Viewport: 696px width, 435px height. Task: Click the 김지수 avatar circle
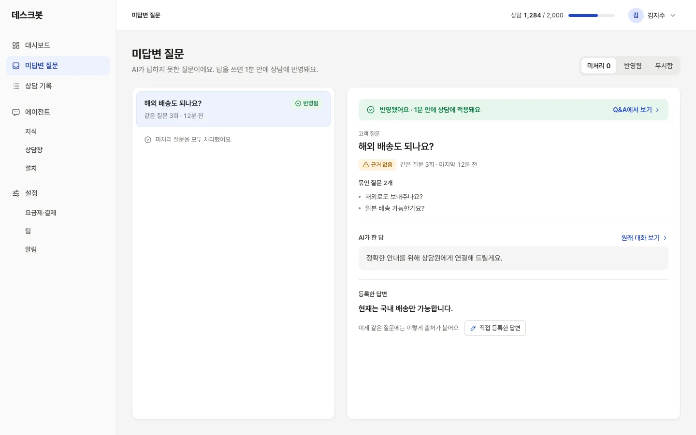click(x=636, y=15)
